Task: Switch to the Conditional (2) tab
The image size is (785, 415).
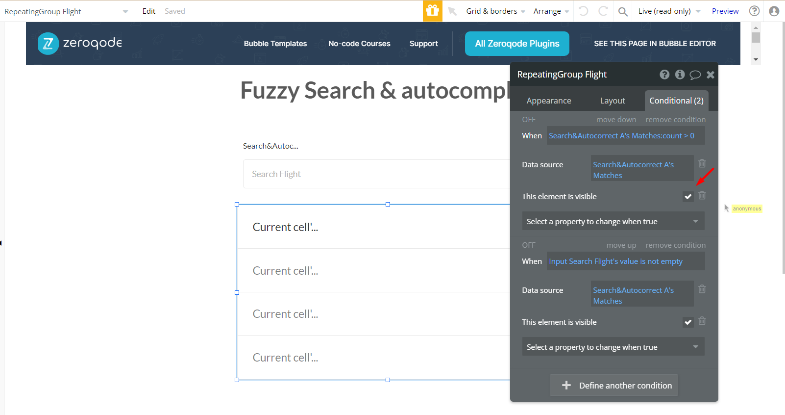Action: click(x=676, y=101)
